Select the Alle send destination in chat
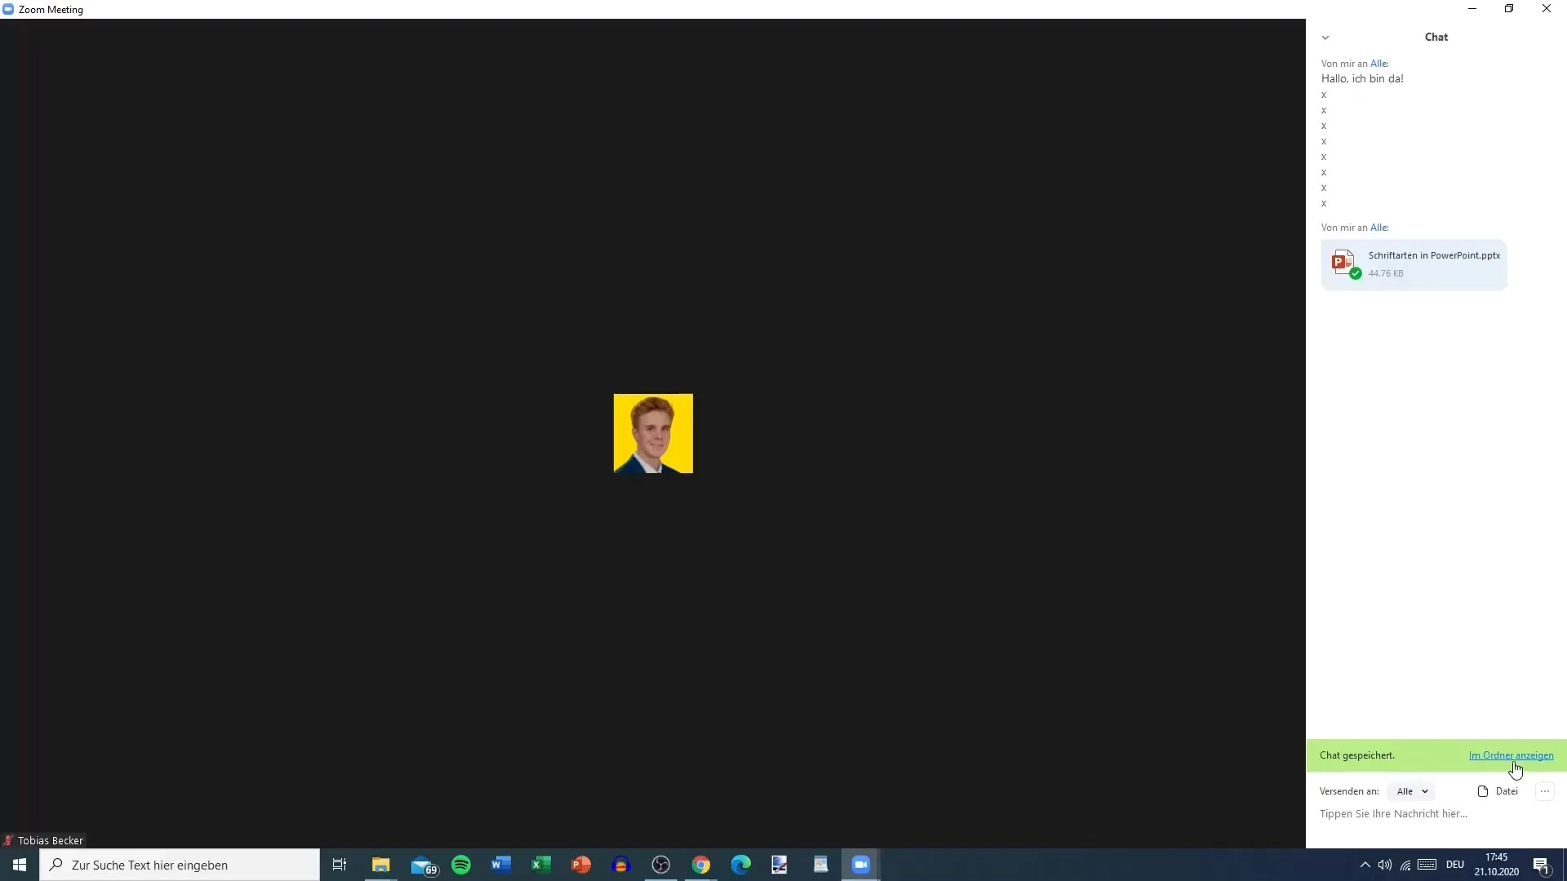The width and height of the screenshot is (1567, 881). 1411,790
